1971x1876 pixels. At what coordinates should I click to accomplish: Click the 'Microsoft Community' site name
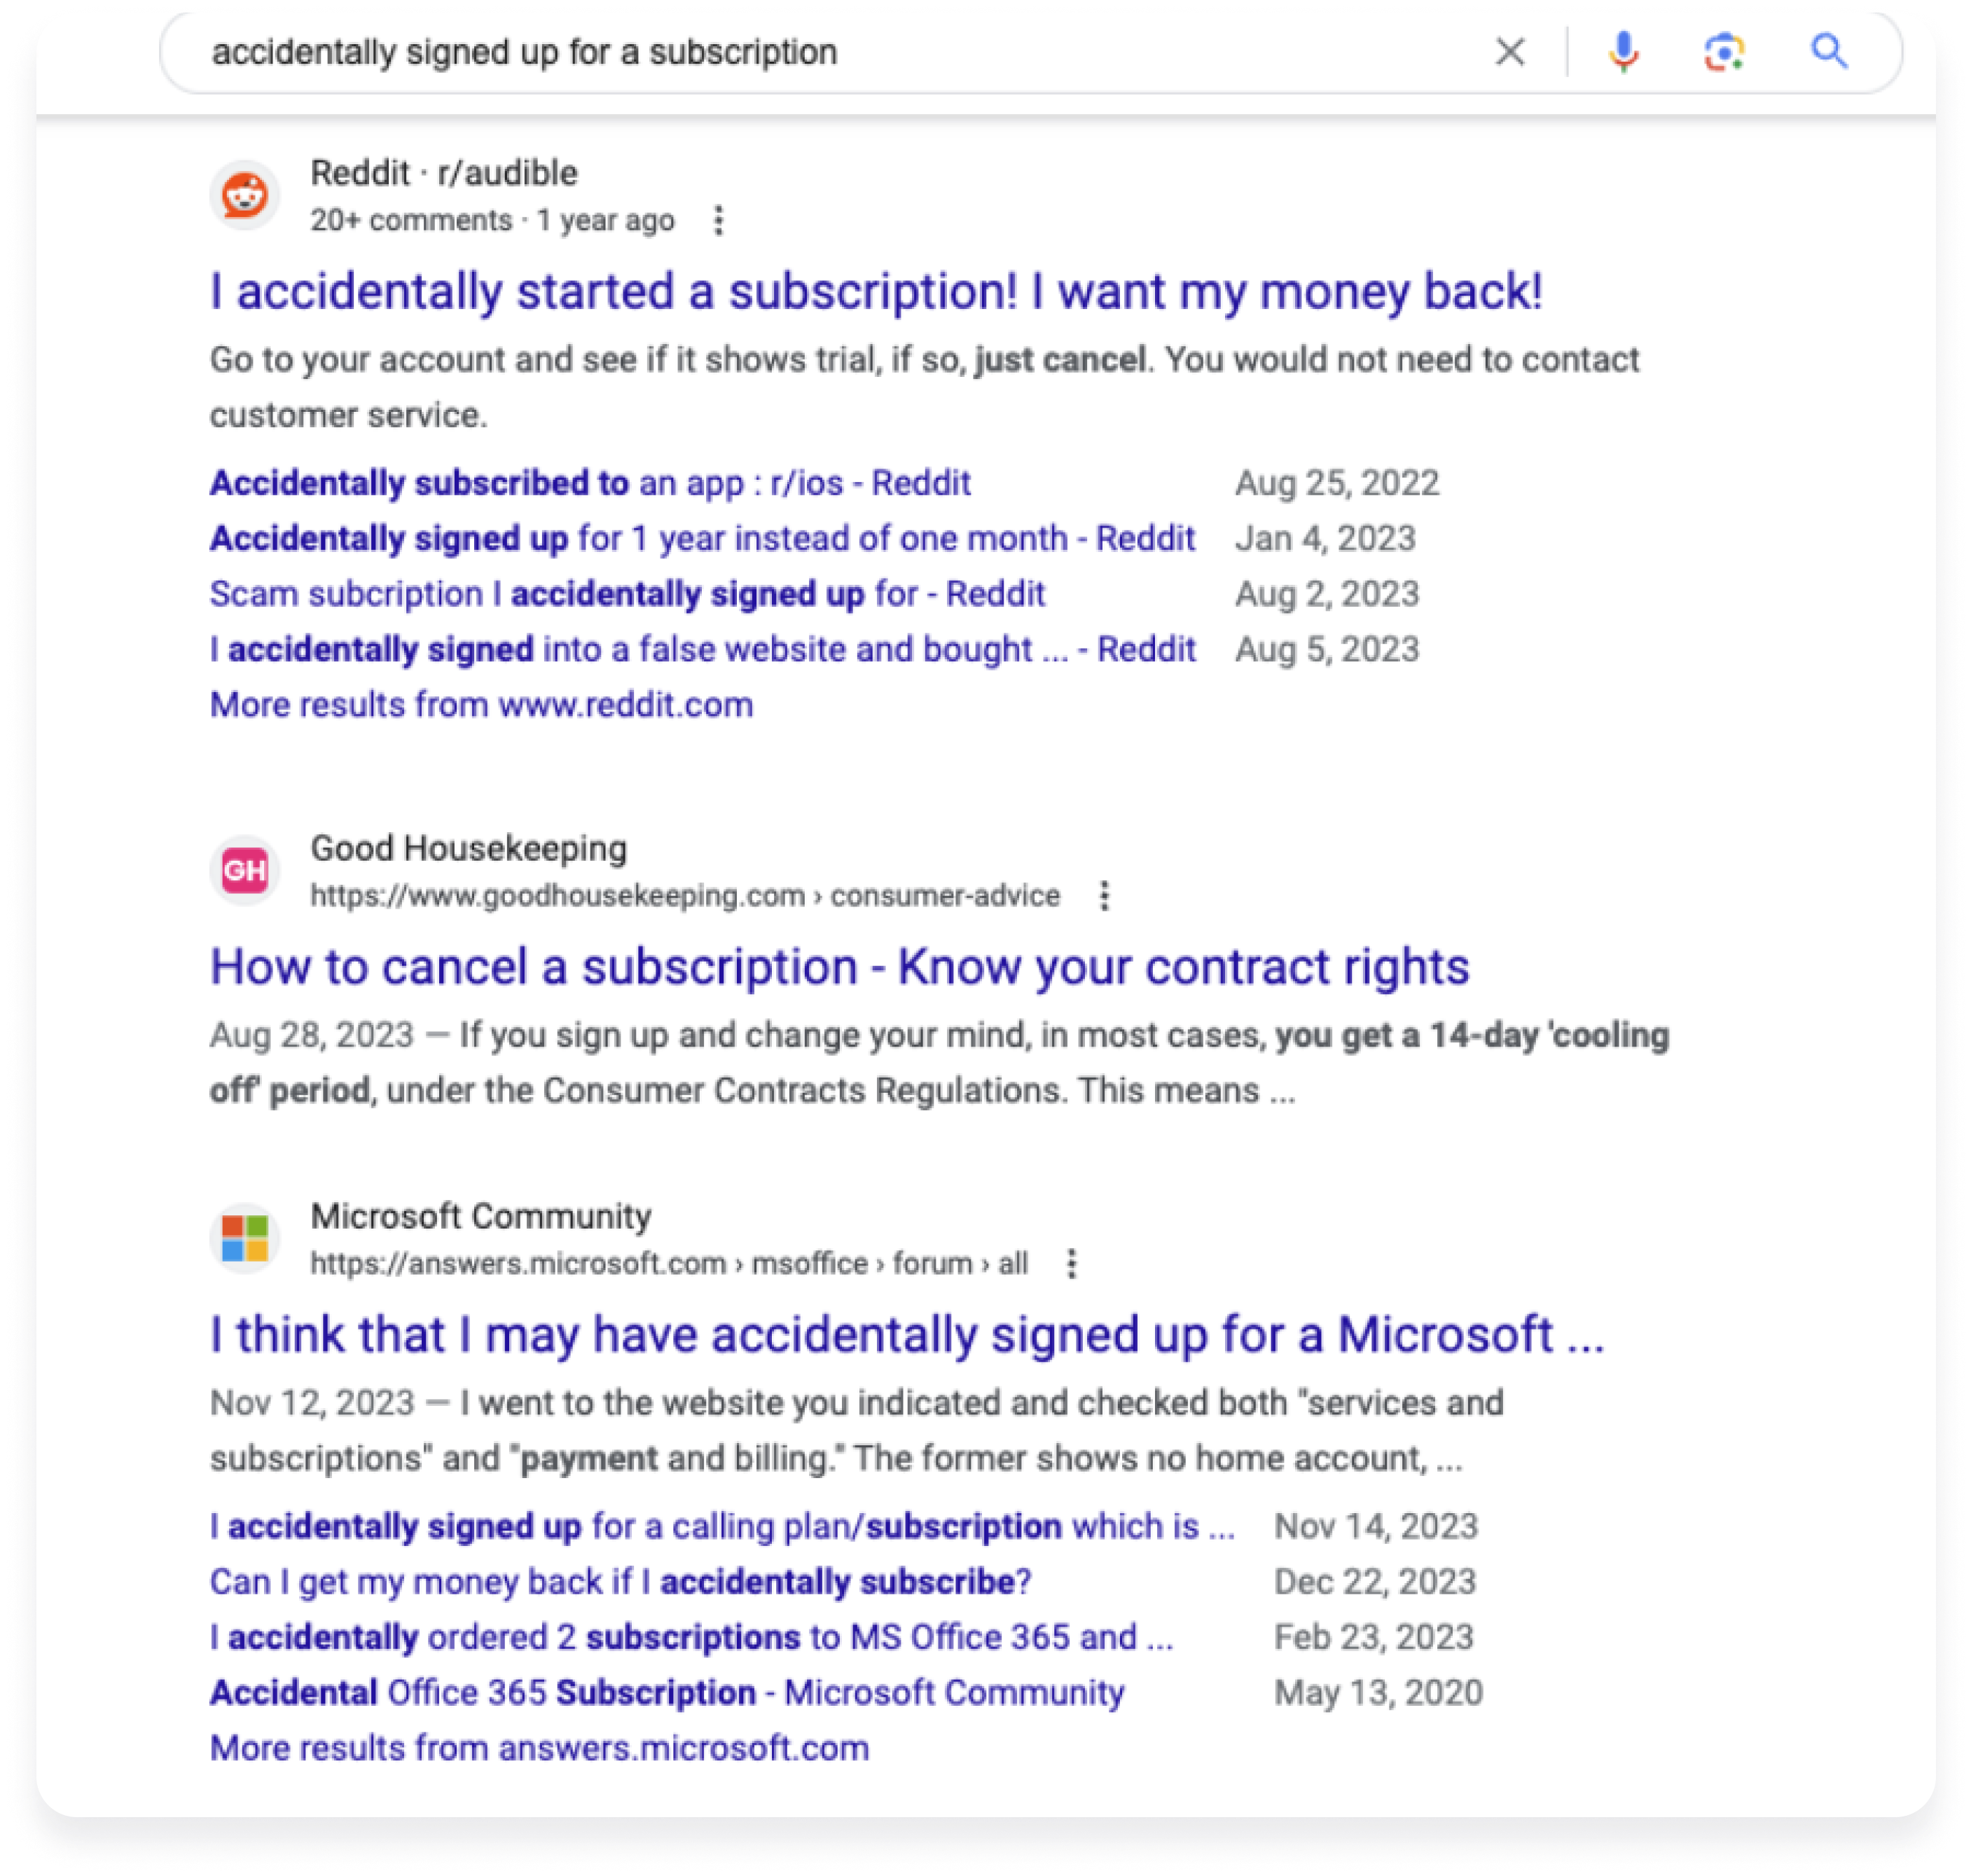(480, 1216)
